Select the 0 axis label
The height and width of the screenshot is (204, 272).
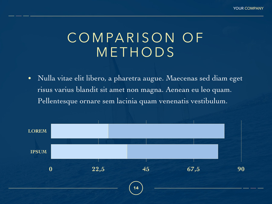[51, 169]
